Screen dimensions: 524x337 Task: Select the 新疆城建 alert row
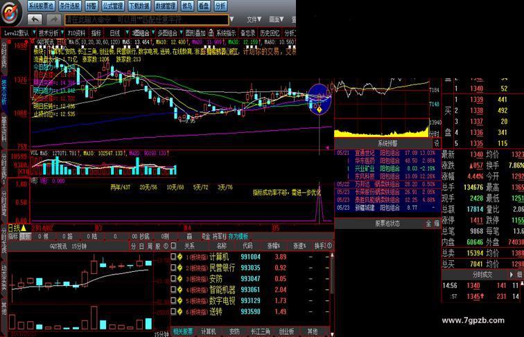[388, 208]
